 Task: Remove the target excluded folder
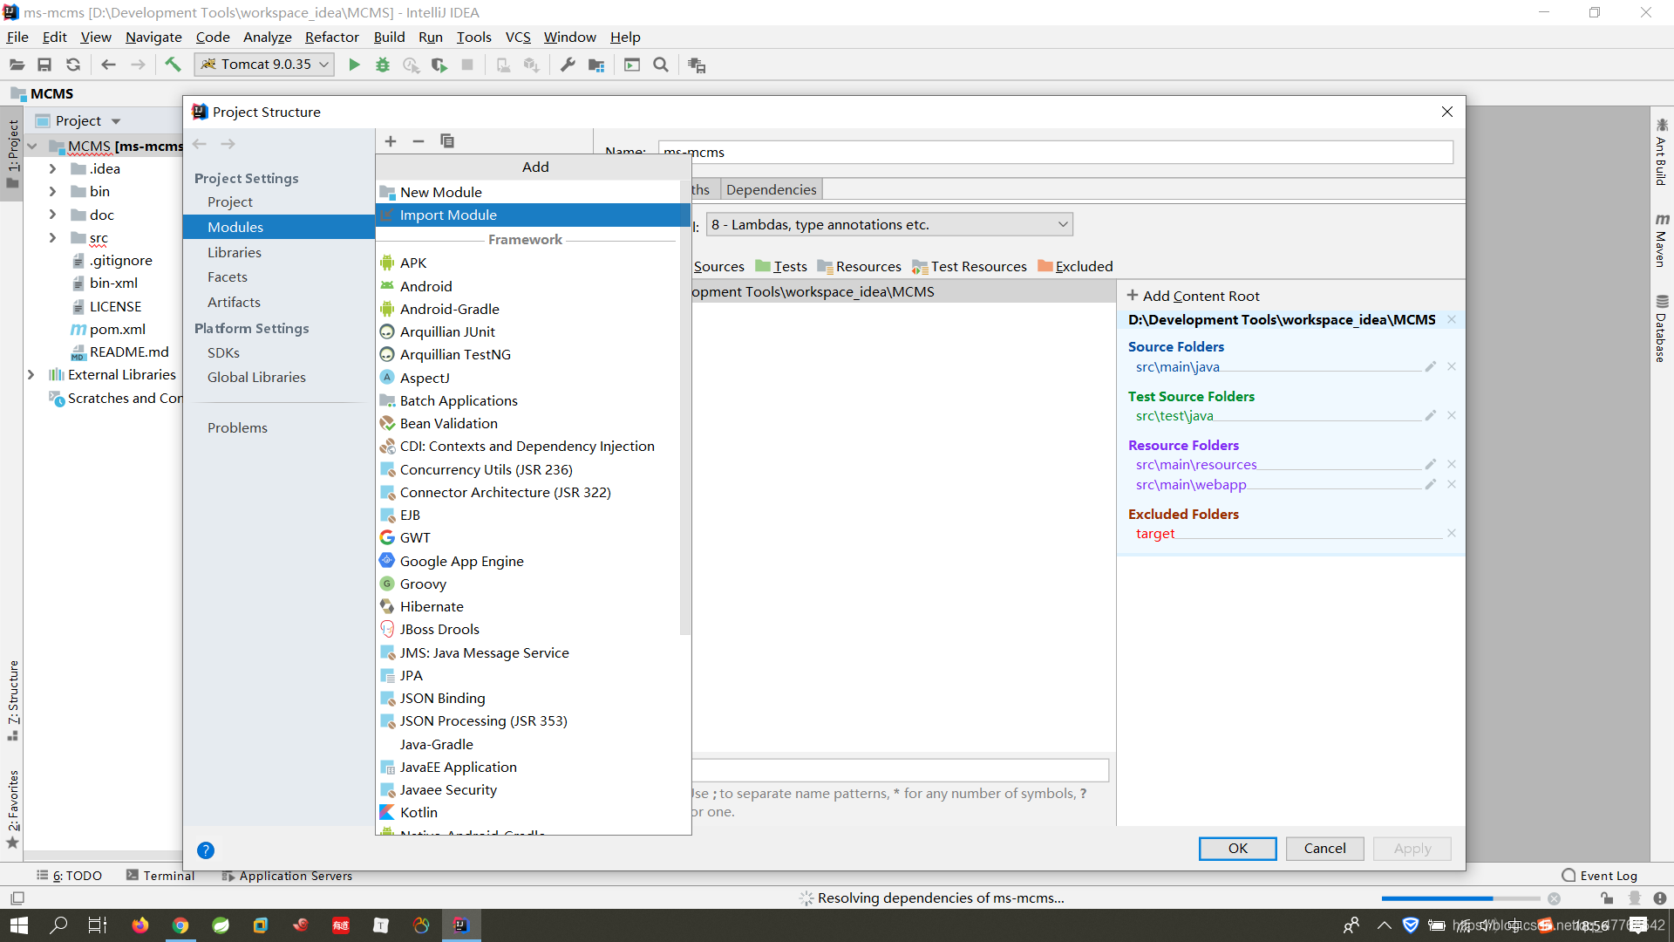click(1452, 533)
